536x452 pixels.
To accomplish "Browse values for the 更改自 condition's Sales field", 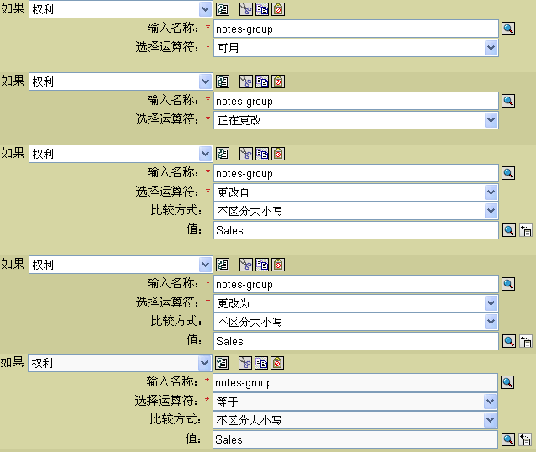I will tap(508, 229).
